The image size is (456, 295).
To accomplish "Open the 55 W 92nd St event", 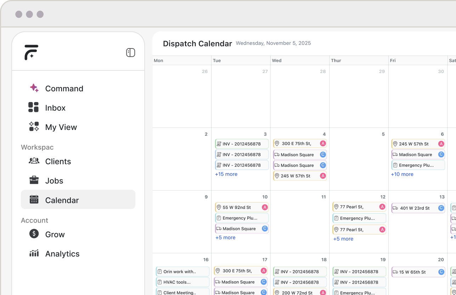I will click(x=237, y=208).
